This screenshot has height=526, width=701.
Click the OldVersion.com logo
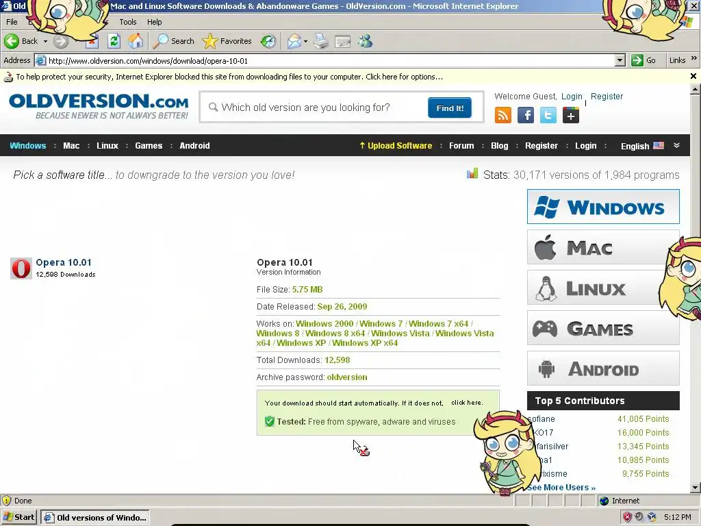pos(99,106)
